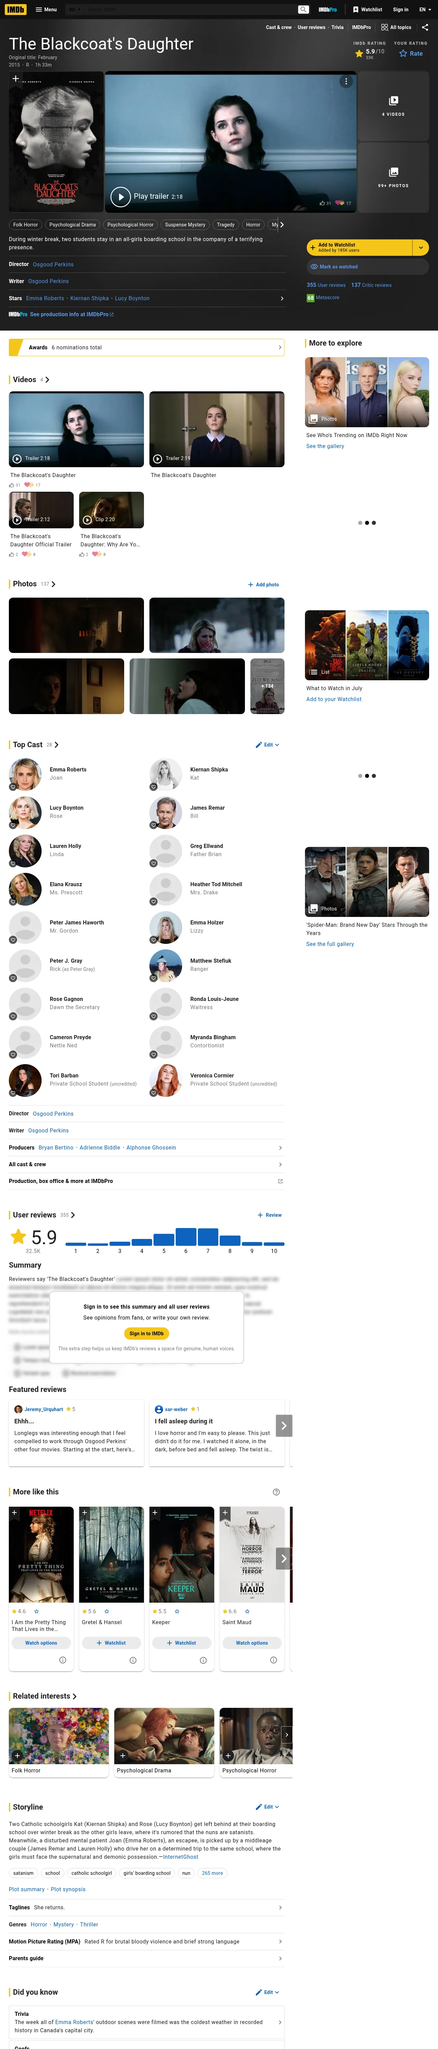Select the Trivia tab link

338,27
